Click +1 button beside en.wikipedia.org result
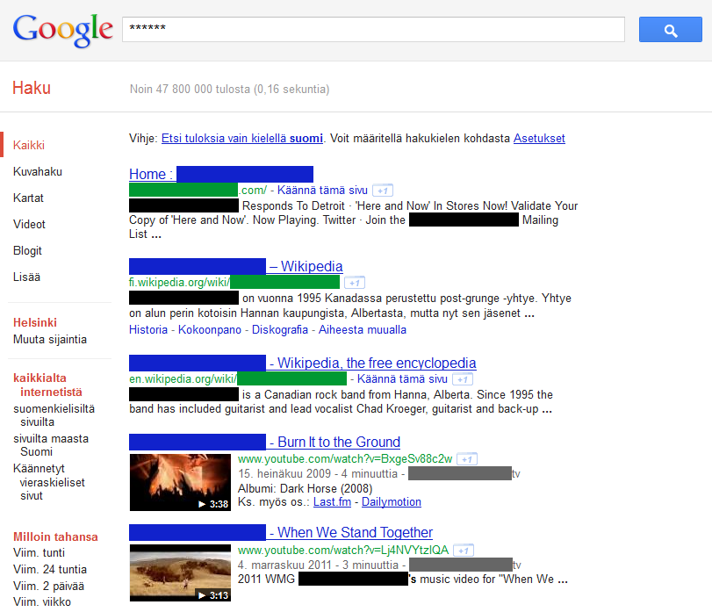The image size is (712, 612). coord(462,379)
